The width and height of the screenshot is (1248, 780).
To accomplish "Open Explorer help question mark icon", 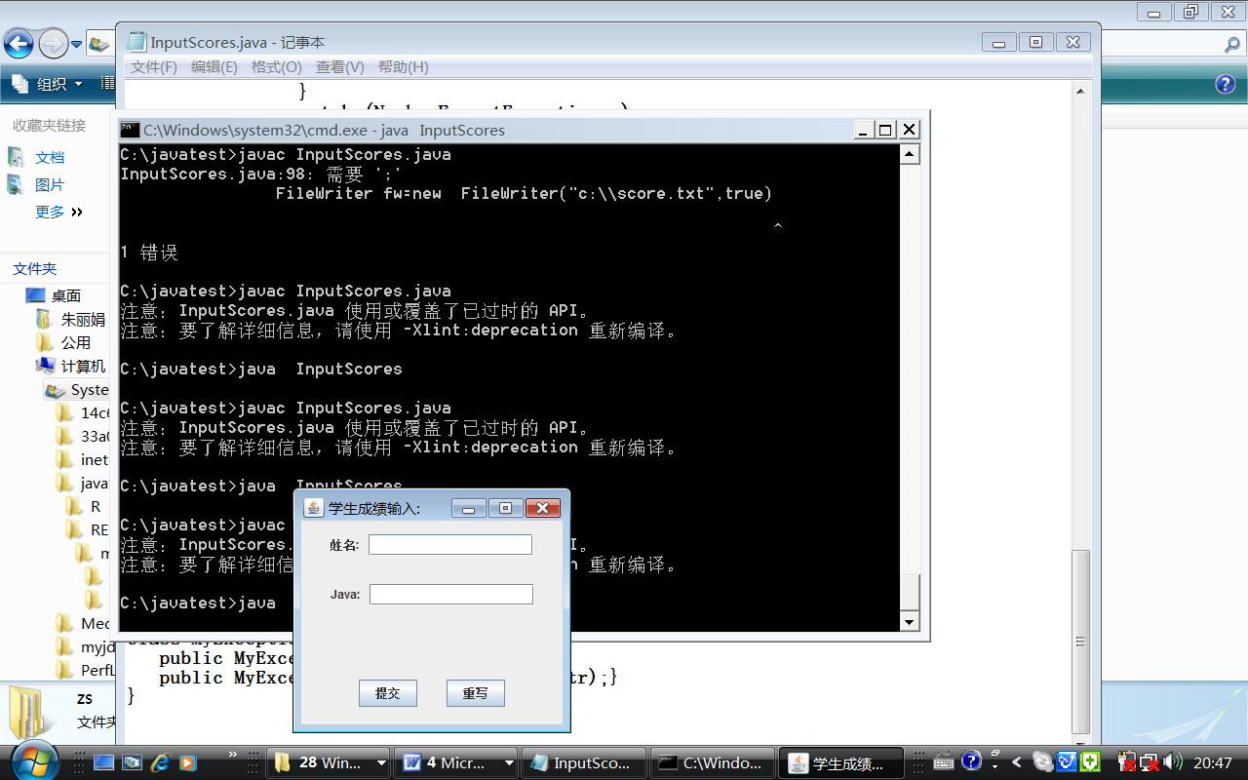I will pyautogui.click(x=1226, y=84).
